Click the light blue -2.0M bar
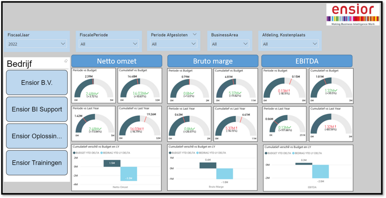 [x=320, y=171]
